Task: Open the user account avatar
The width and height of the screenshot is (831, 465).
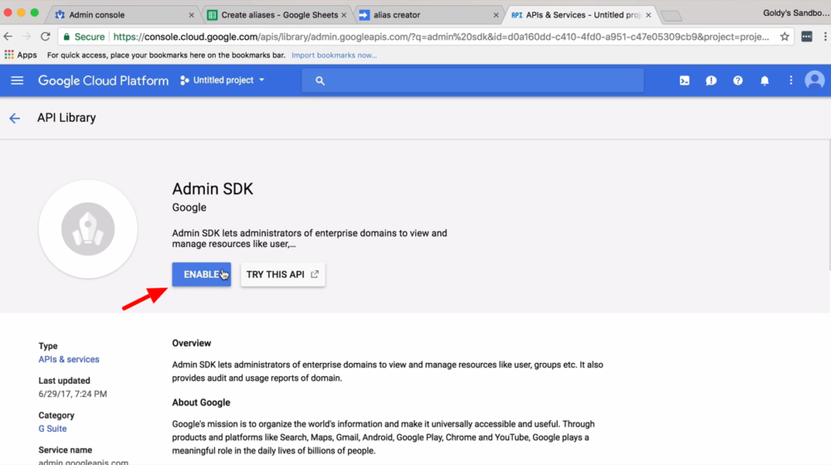Action: pos(814,80)
